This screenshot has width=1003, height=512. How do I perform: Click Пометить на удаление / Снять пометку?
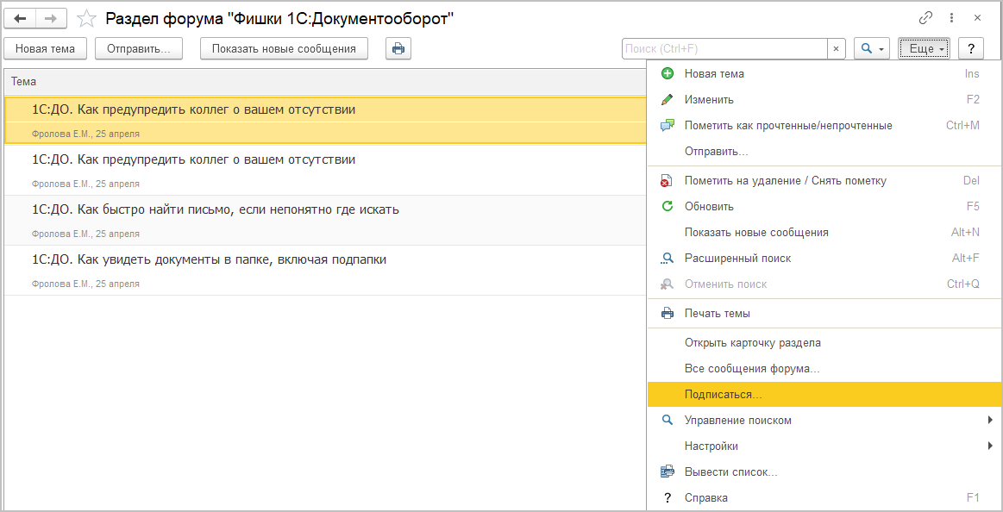click(x=785, y=181)
